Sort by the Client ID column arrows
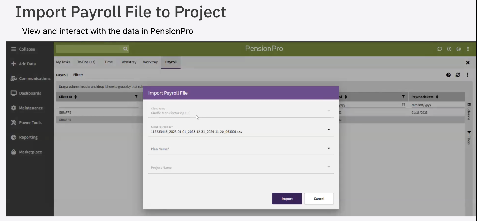Viewport: 477px width, 221px height. pos(75,97)
